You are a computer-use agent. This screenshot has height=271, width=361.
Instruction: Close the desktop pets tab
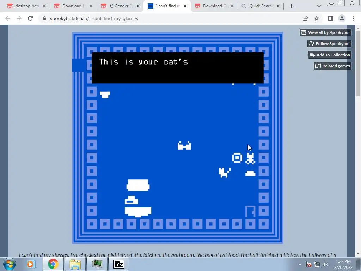pyautogui.click(x=44, y=6)
